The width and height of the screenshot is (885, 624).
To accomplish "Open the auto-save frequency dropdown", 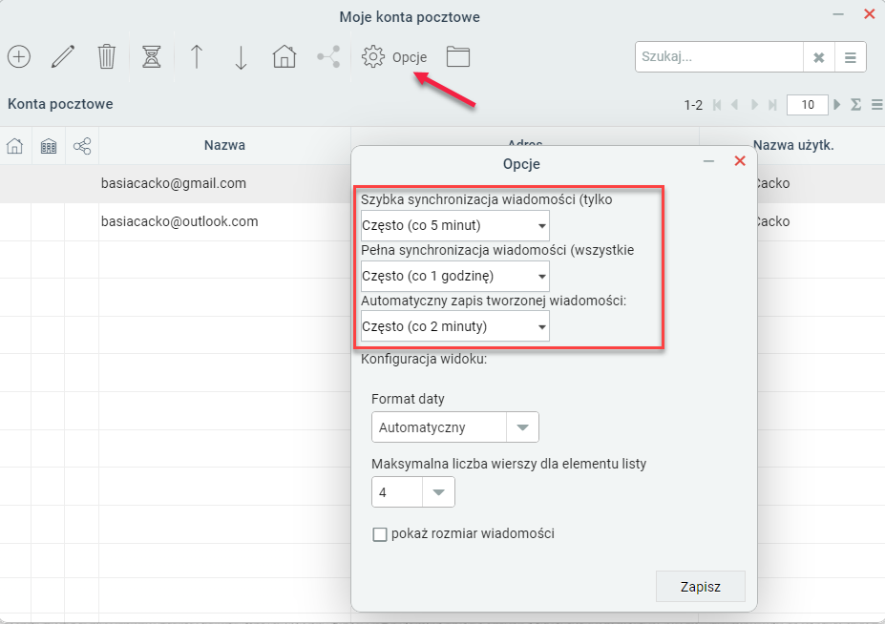I will point(455,326).
